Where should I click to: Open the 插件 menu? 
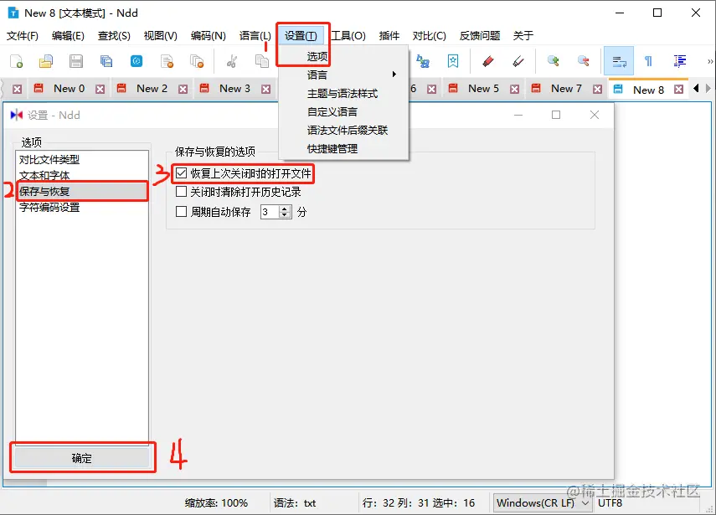pos(389,36)
